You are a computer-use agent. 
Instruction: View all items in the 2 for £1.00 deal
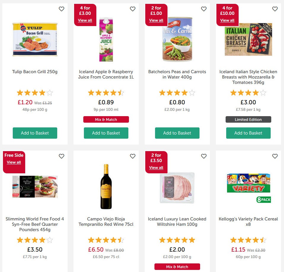point(156,20)
